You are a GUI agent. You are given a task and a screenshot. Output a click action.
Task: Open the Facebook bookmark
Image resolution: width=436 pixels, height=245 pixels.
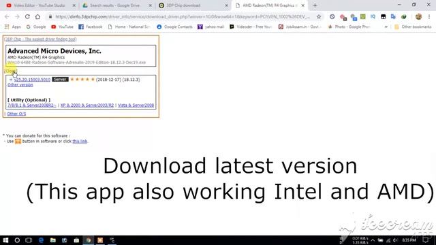[x=91, y=27]
